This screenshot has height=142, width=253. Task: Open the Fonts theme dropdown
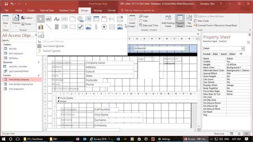27,24
